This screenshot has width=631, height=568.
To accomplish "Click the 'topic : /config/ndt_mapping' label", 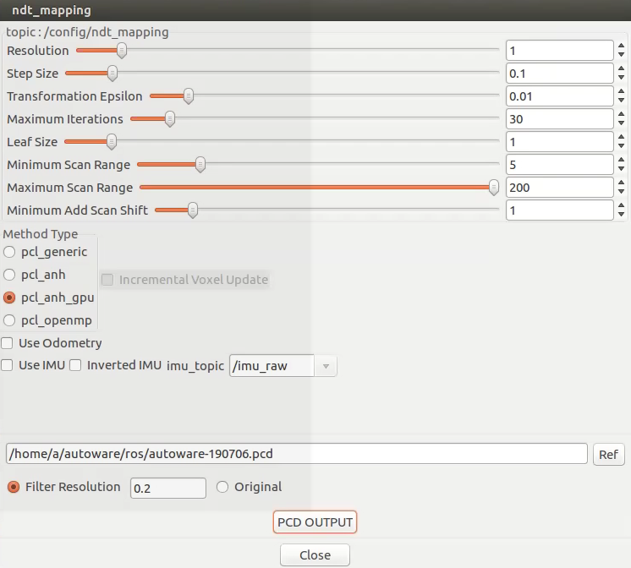I will (87, 32).
